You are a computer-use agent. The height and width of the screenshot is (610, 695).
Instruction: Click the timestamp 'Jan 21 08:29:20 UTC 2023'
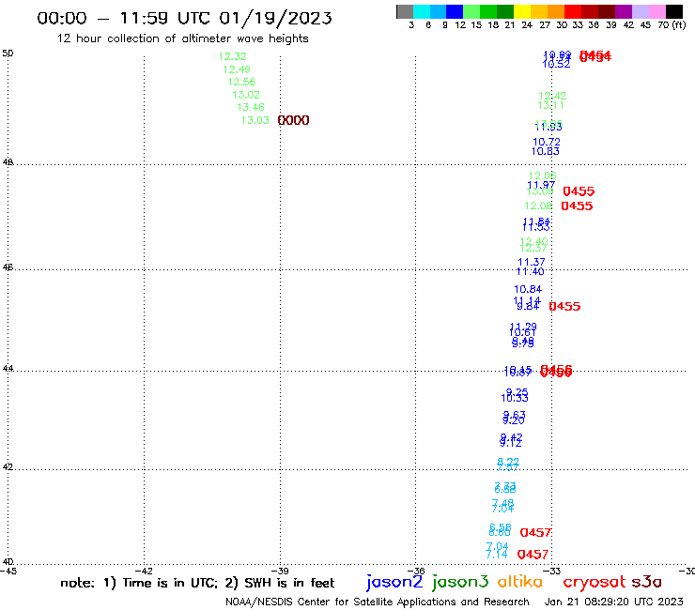coord(614,602)
